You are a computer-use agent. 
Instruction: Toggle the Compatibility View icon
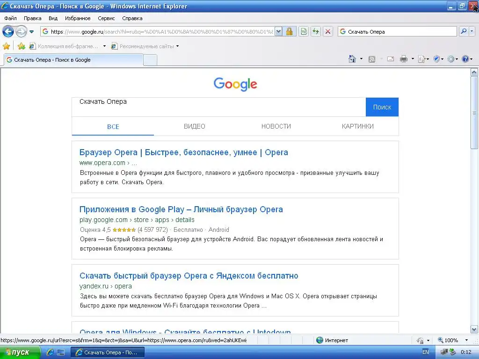pos(304,31)
